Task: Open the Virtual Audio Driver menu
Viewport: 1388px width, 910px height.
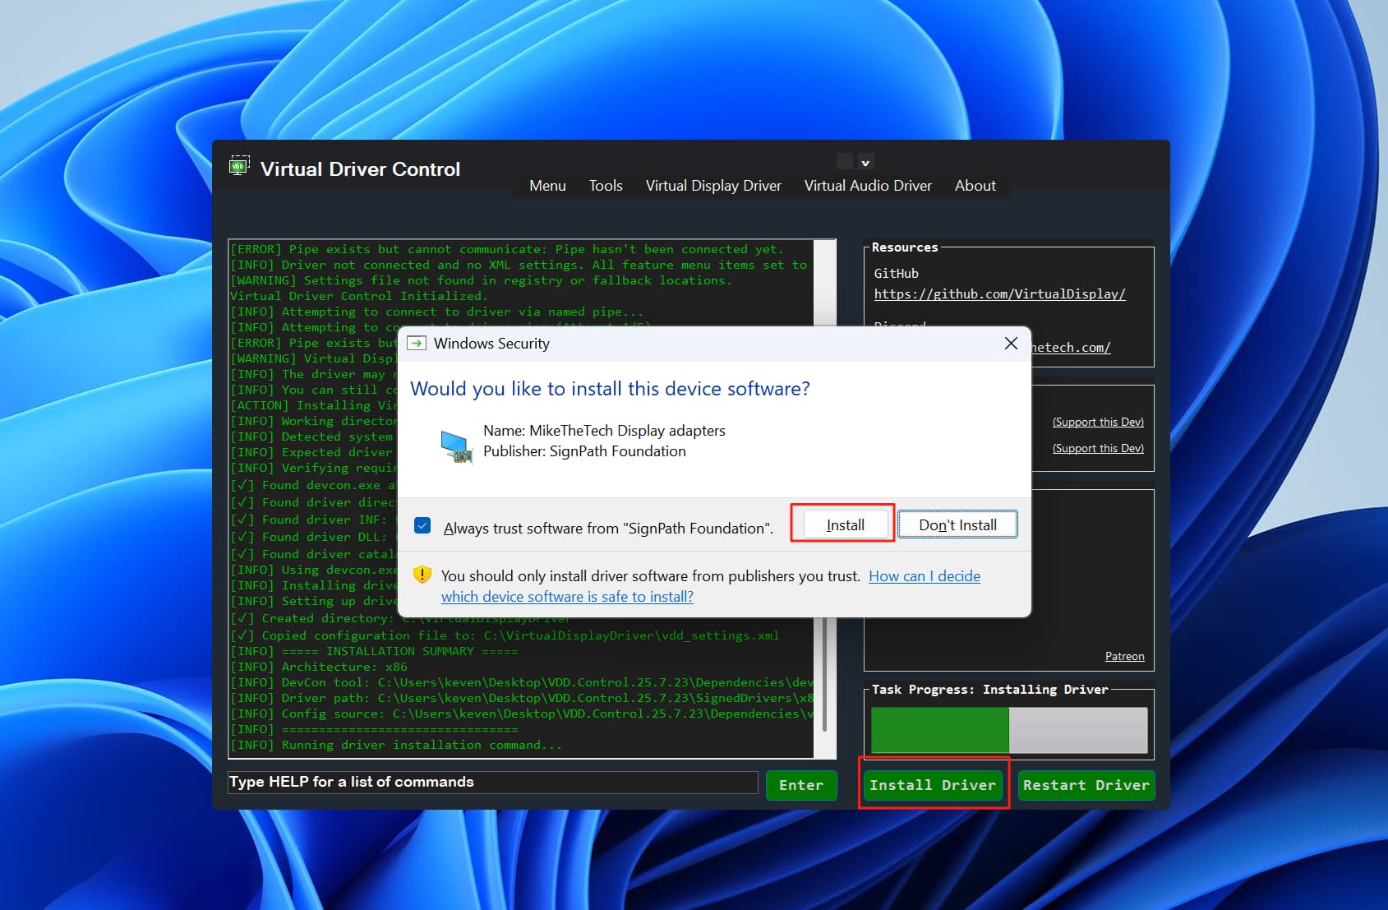Action: click(x=867, y=186)
